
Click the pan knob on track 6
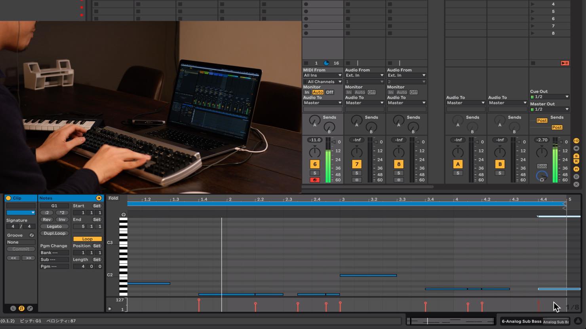point(315,151)
